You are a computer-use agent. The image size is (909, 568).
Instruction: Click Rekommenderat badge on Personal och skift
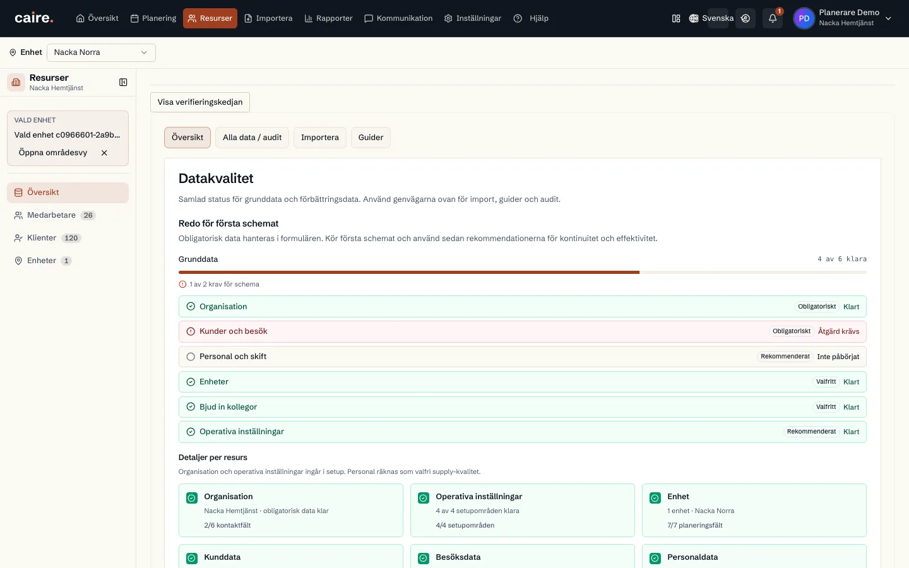pos(785,357)
